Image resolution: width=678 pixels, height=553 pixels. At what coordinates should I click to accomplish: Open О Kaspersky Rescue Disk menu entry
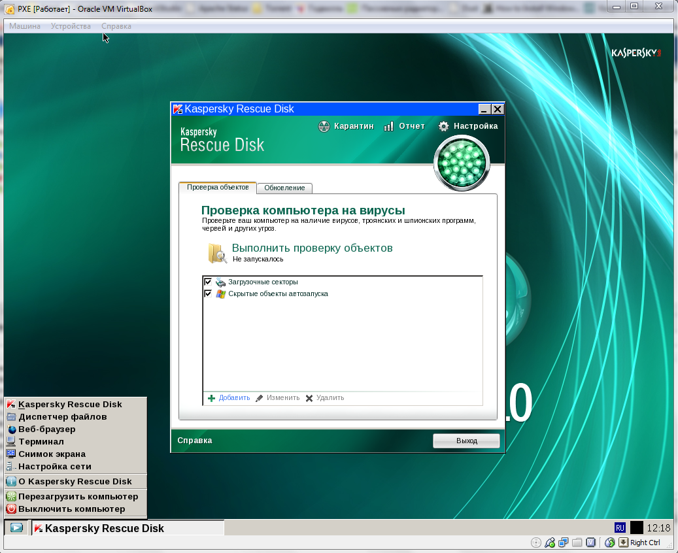pos(76,481)
